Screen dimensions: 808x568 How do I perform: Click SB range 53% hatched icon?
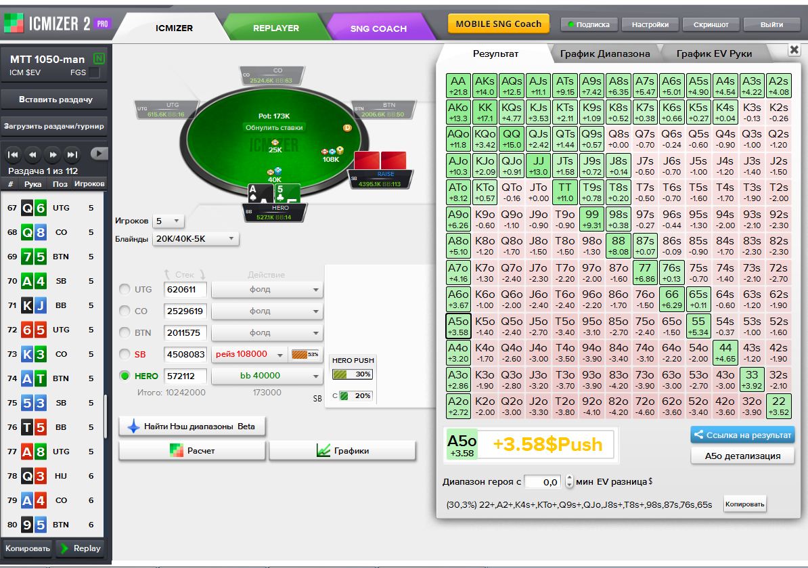[x=305, y=354]
